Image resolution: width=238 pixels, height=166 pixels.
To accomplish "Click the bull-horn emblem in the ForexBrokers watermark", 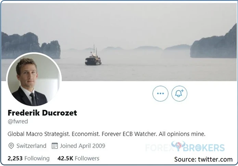I will (178, 145).
